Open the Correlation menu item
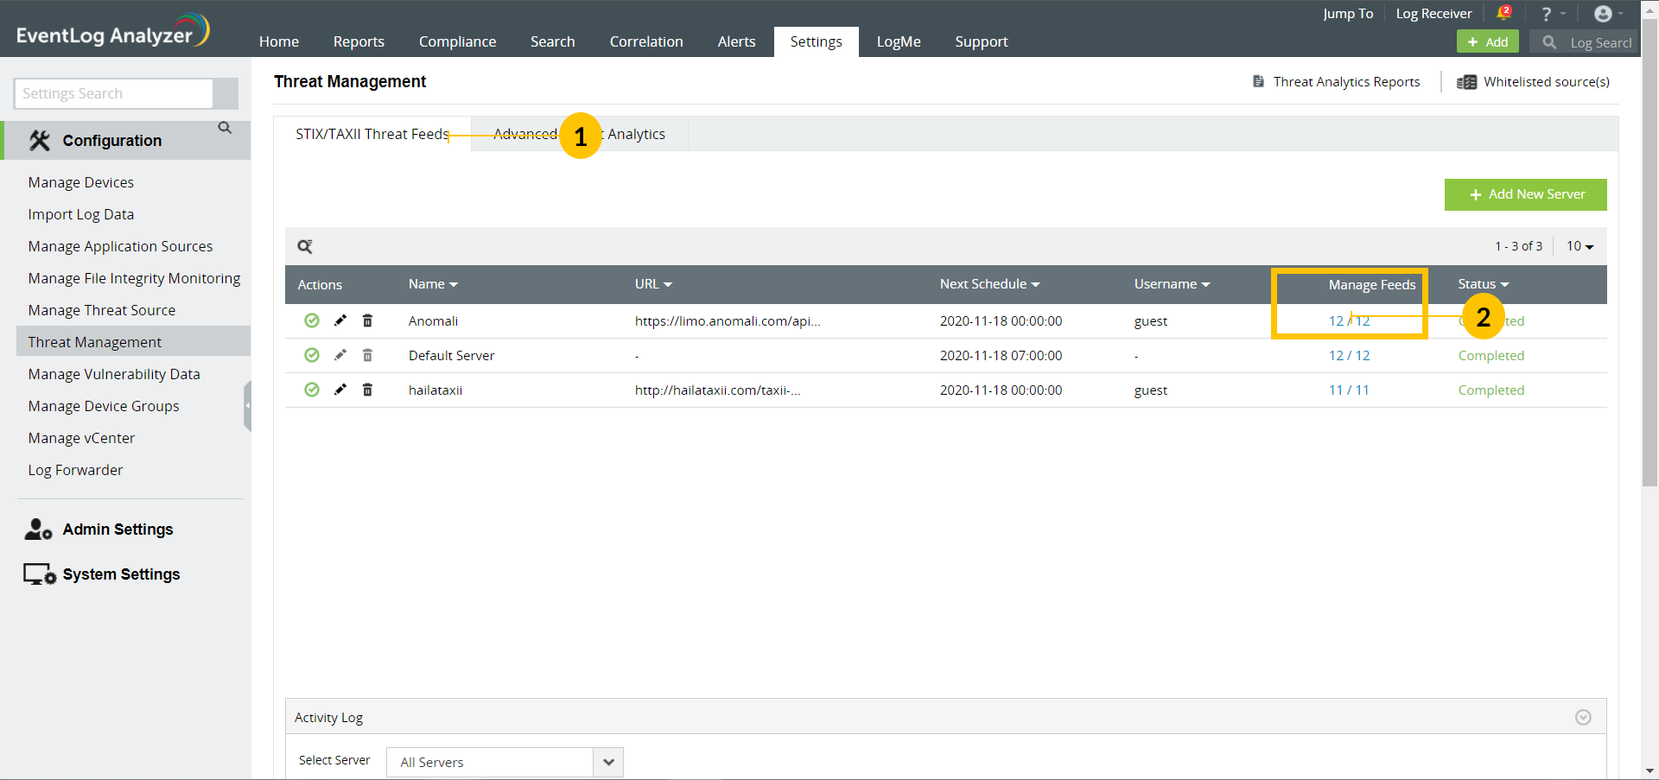The width and height of the screenshot is (1659, 780). point(645,41)
